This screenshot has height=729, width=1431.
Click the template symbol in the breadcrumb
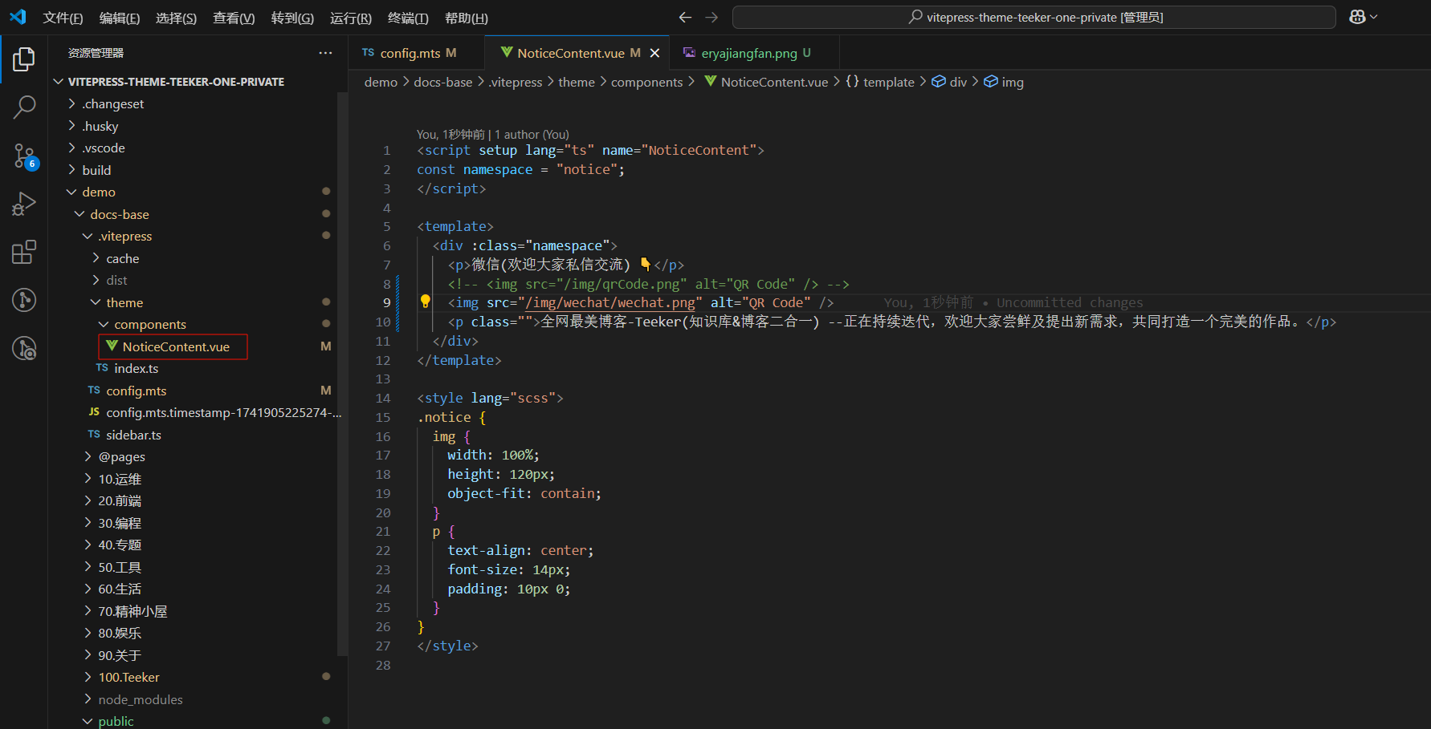(x=880, y=82)
